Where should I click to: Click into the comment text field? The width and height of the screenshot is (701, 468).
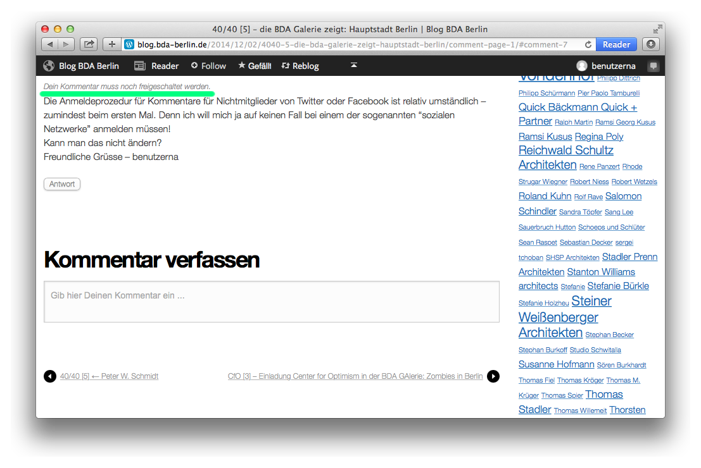pos(271,302)
